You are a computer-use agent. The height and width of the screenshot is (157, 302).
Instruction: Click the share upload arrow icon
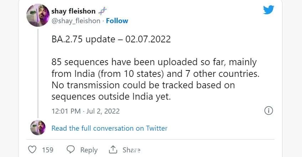click(113, 150)
